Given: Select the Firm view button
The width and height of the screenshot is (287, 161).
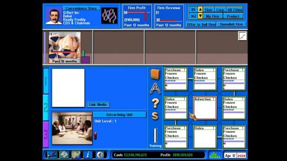Looking at the screenshot, I should coord(208,10).
